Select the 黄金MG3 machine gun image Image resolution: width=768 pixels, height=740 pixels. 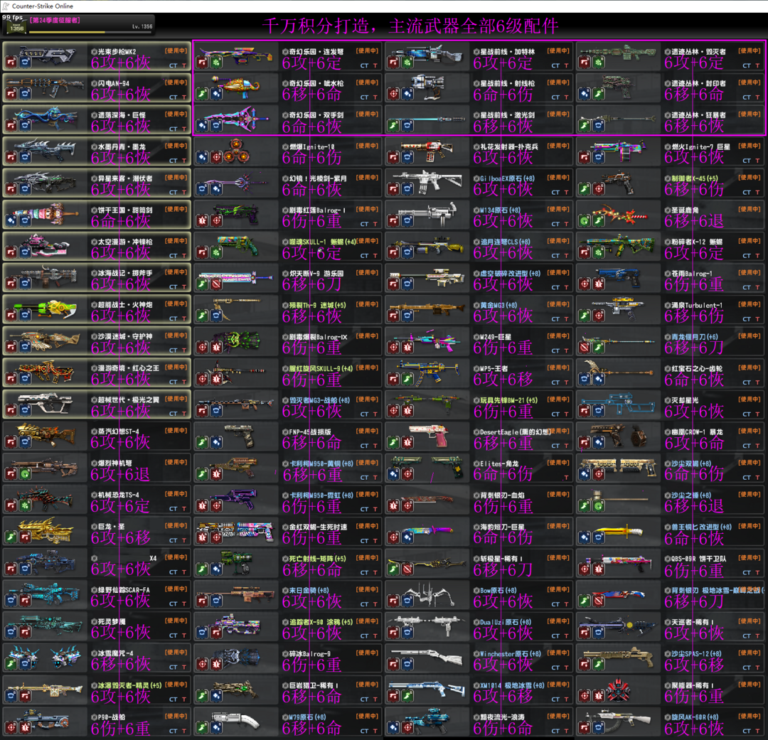point(427,309)
